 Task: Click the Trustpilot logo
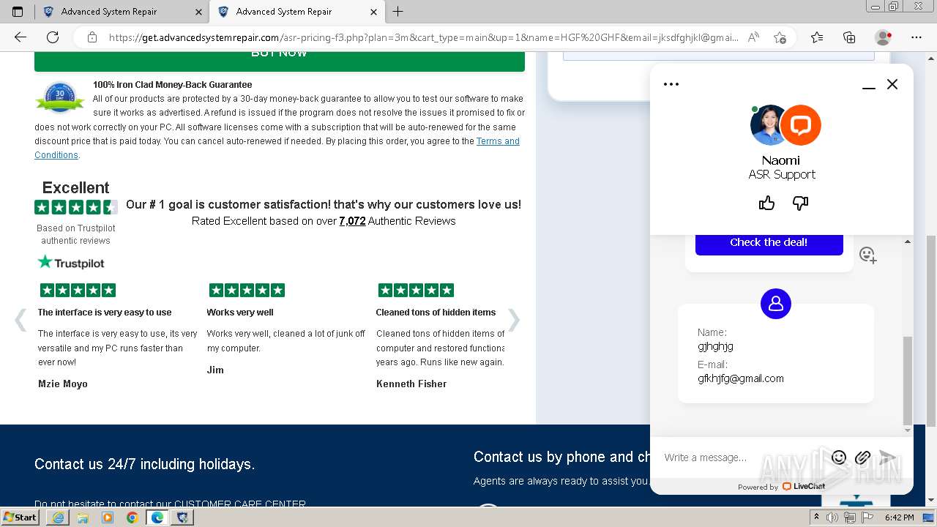click(71, 262)
